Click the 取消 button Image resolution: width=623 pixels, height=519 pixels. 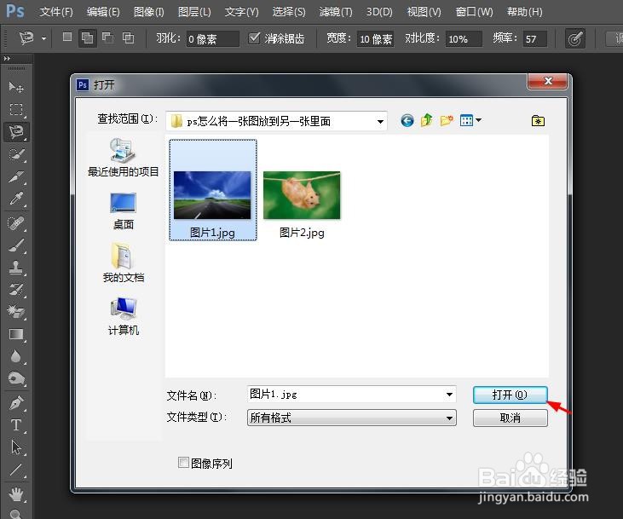[511, 418]
